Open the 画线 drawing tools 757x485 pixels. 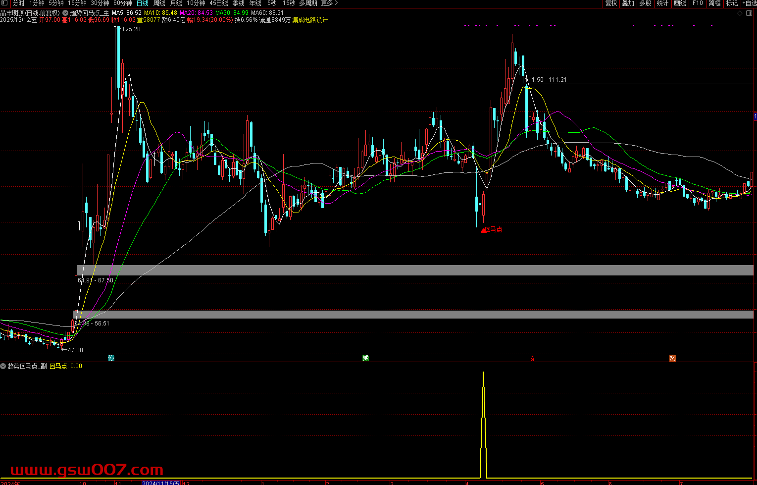point(680,3)
